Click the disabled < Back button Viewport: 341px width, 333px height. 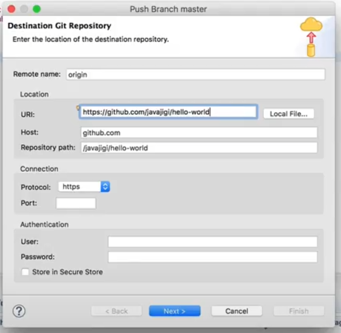click(x=117, y=311)
